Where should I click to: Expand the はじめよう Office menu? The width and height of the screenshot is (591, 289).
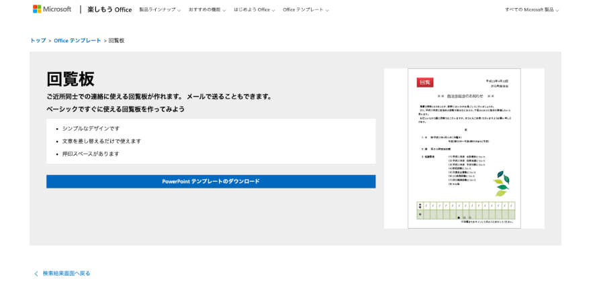(x=254, y=10)
